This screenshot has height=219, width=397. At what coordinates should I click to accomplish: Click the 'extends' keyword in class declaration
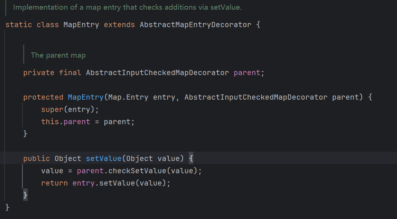click(119, 25)
